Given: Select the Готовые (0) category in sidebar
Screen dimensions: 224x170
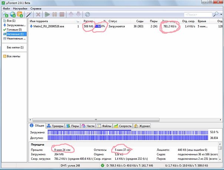Looking at the screenshot, I should pyautogui.click(x=14, y=30).
